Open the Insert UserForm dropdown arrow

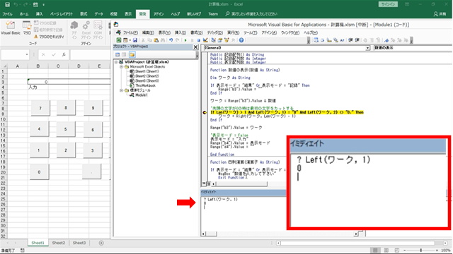tap(130, 40)
